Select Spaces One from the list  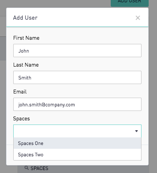(x=77, y=143)
